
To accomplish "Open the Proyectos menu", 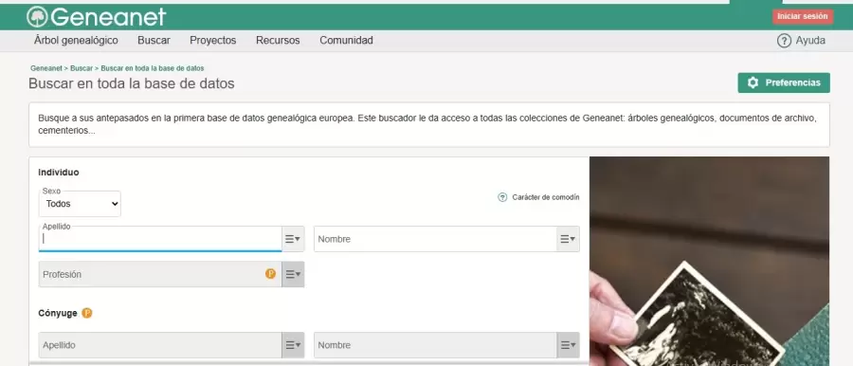I will (212, 41).
